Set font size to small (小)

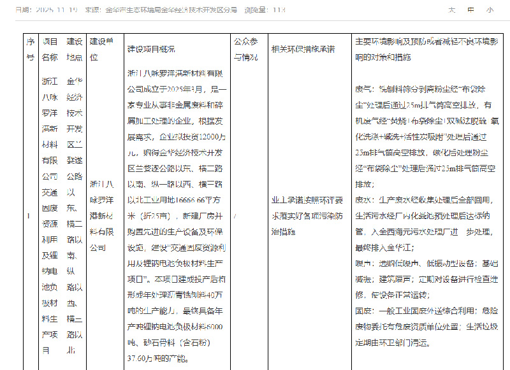tap(490, 10)
